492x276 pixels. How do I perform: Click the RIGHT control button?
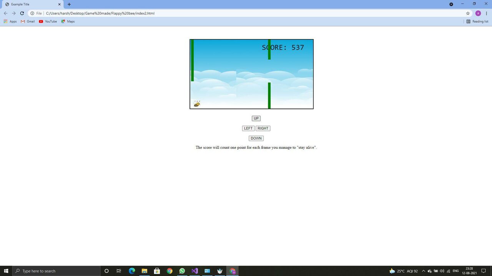pyautogui.click(x=263, y=128)
